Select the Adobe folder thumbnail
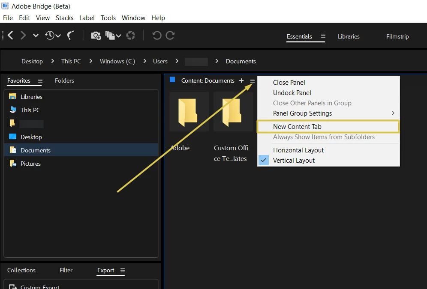Image resolution: width=427 pixels, height=289 pixels. [x=189, y=112]
